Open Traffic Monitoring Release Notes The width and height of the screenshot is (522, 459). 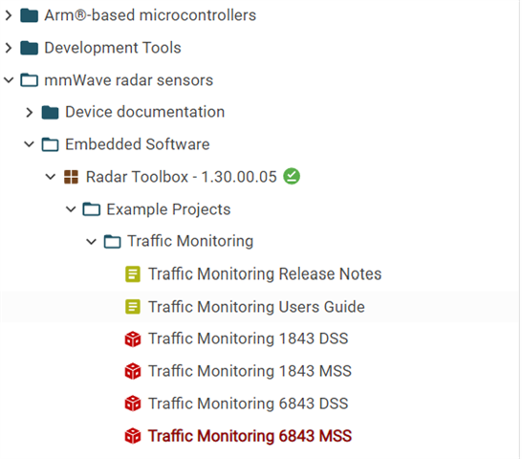click(265, 274)
